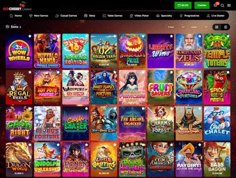Open the inbox messages icon
The height and width of the screenshot is (178, 236).
pos(215,5)
